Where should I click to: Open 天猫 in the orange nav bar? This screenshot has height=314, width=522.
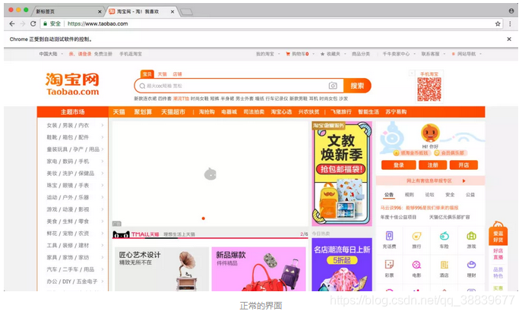119,112
